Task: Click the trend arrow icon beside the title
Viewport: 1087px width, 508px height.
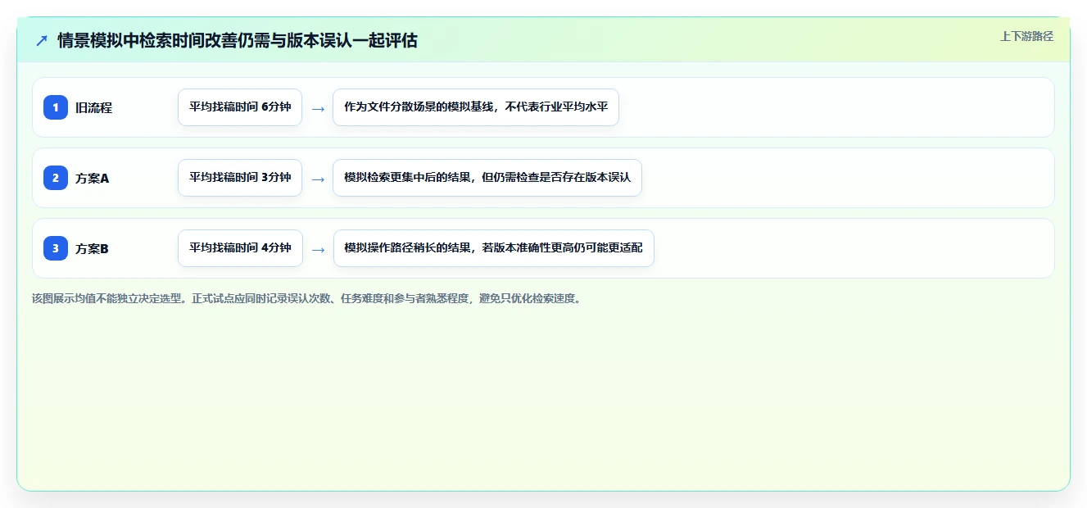Action: (42, 40)
